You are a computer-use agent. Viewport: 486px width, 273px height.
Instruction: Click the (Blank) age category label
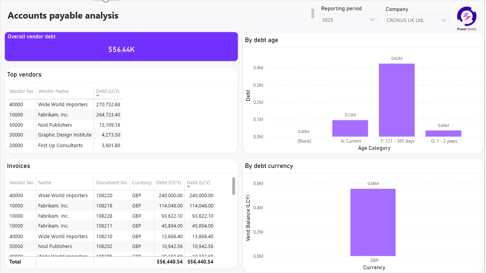click(x=305, y=141)
